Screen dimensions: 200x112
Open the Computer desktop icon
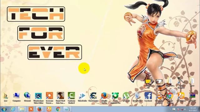pos(17,97)
